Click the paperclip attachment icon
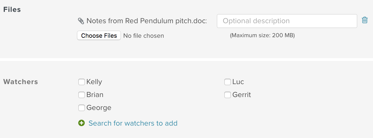 click(x=81, y=21)
